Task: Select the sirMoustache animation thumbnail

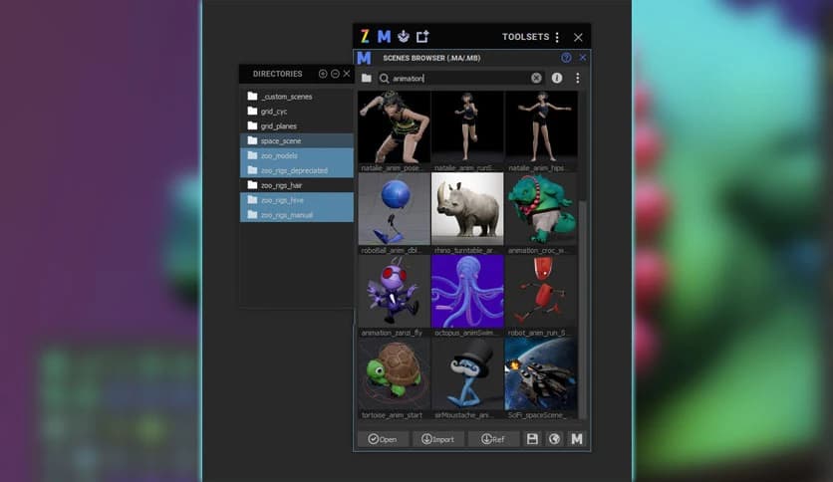Action: (467, 373)
